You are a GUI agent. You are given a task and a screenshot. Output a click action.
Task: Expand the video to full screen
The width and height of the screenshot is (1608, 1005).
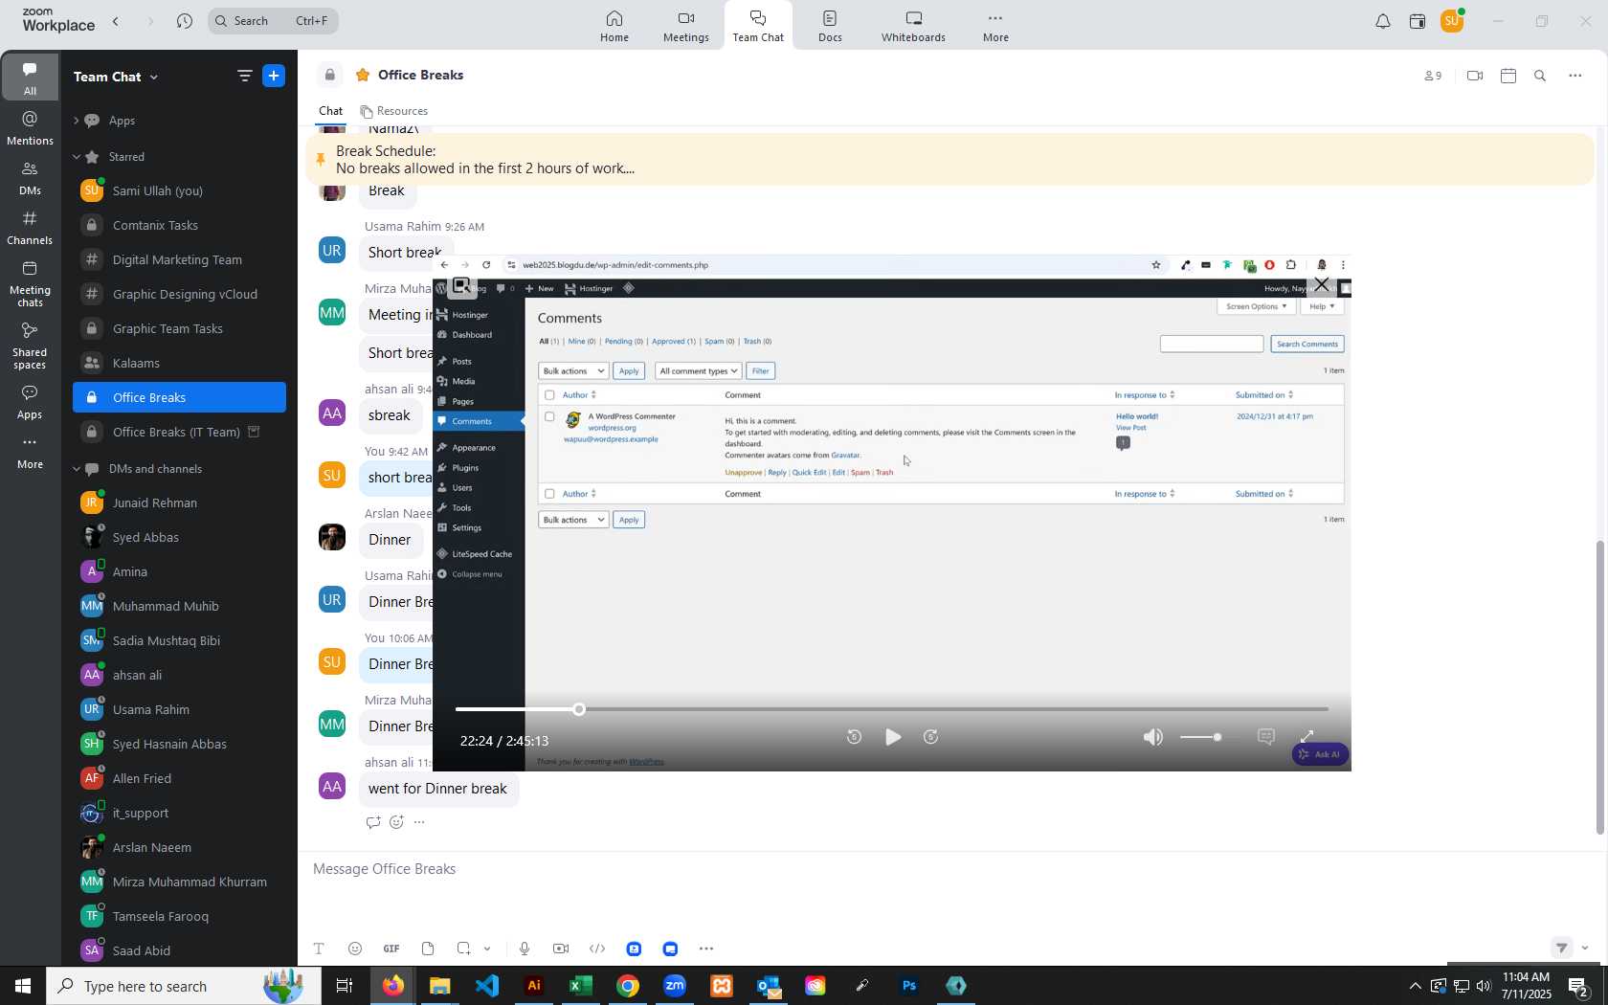(x=1307, y=736)
